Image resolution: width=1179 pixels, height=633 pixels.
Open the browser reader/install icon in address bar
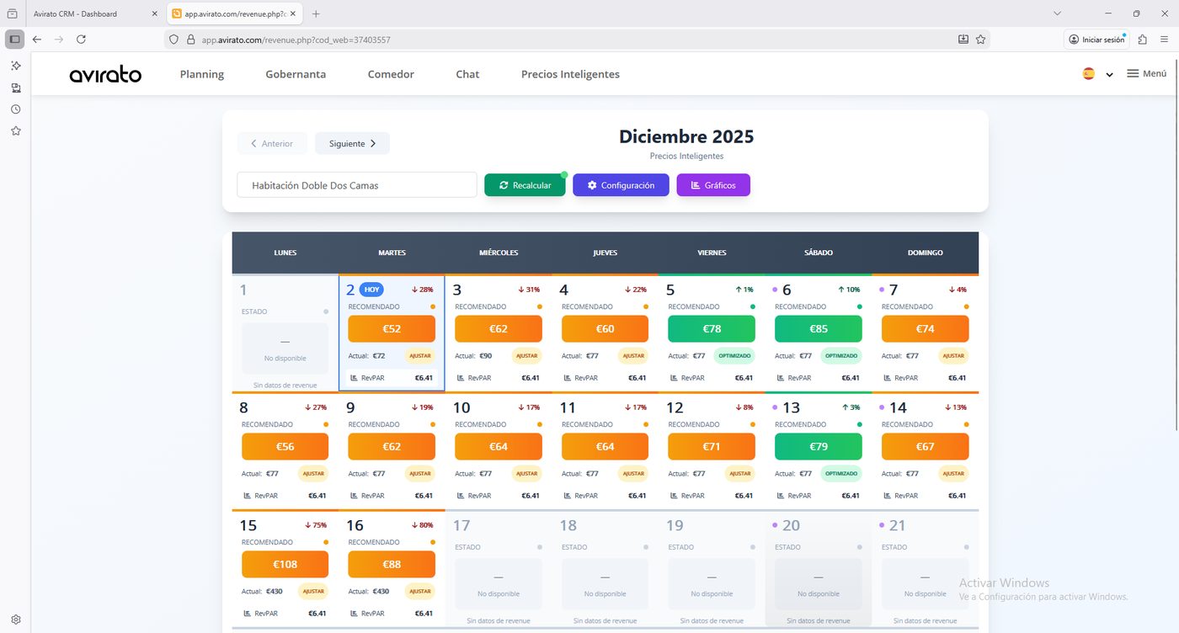(x=963, y=40)
